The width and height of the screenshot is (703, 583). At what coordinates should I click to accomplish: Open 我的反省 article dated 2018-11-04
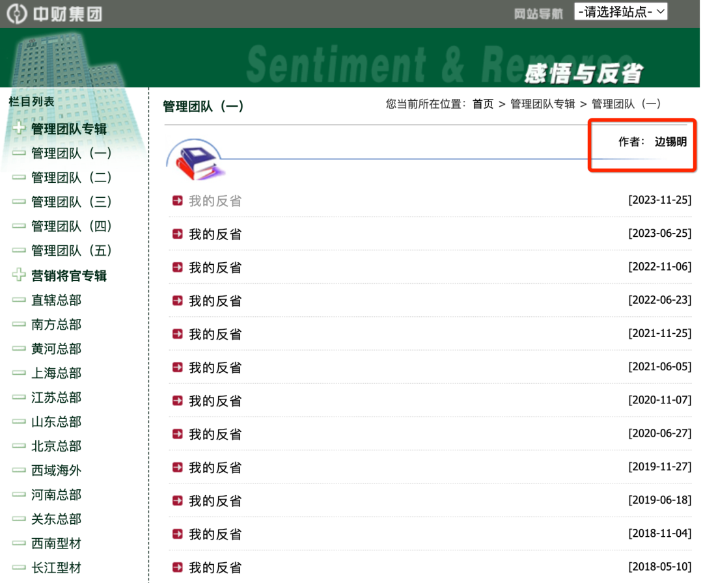(x=215, y=534)
